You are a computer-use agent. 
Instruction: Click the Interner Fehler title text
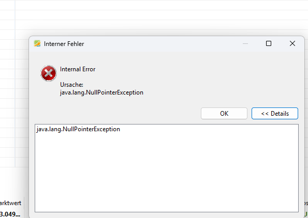(x=64, y=44)
